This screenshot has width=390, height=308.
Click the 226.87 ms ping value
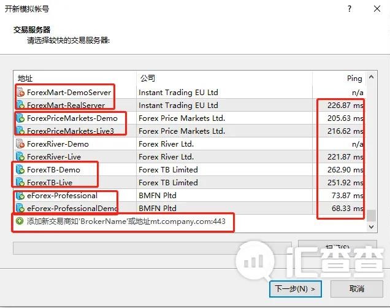345,106
